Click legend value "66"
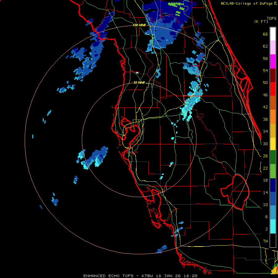The height and width of the screenshot is (278, 278). click(265, 34)
